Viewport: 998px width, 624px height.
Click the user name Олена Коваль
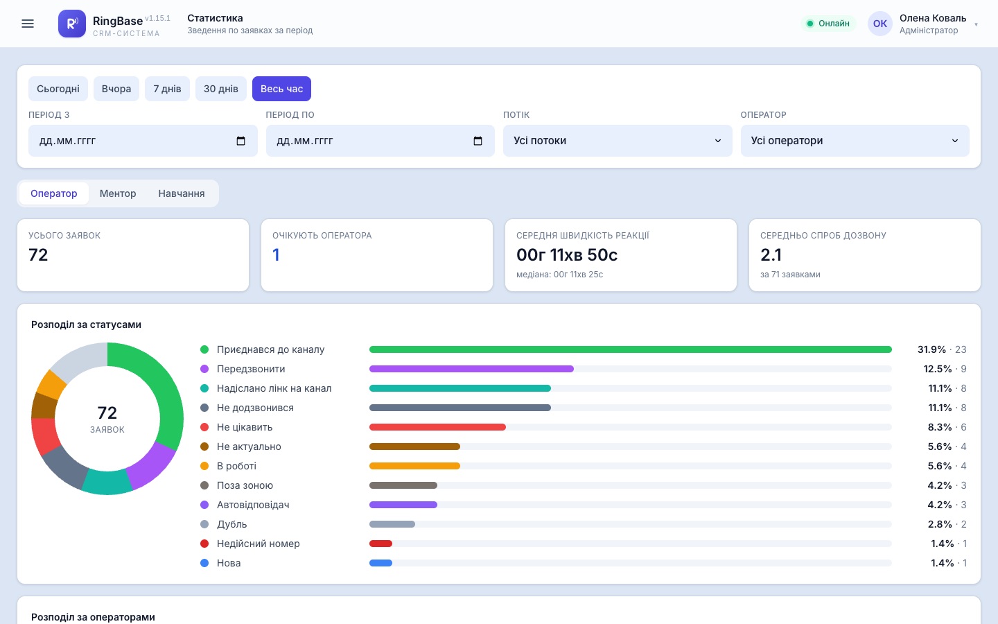[x=933, y=18]
